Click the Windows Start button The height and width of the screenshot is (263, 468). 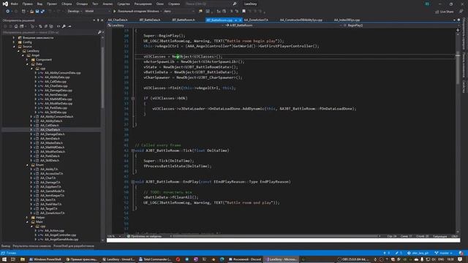click(x=4, y=259)
